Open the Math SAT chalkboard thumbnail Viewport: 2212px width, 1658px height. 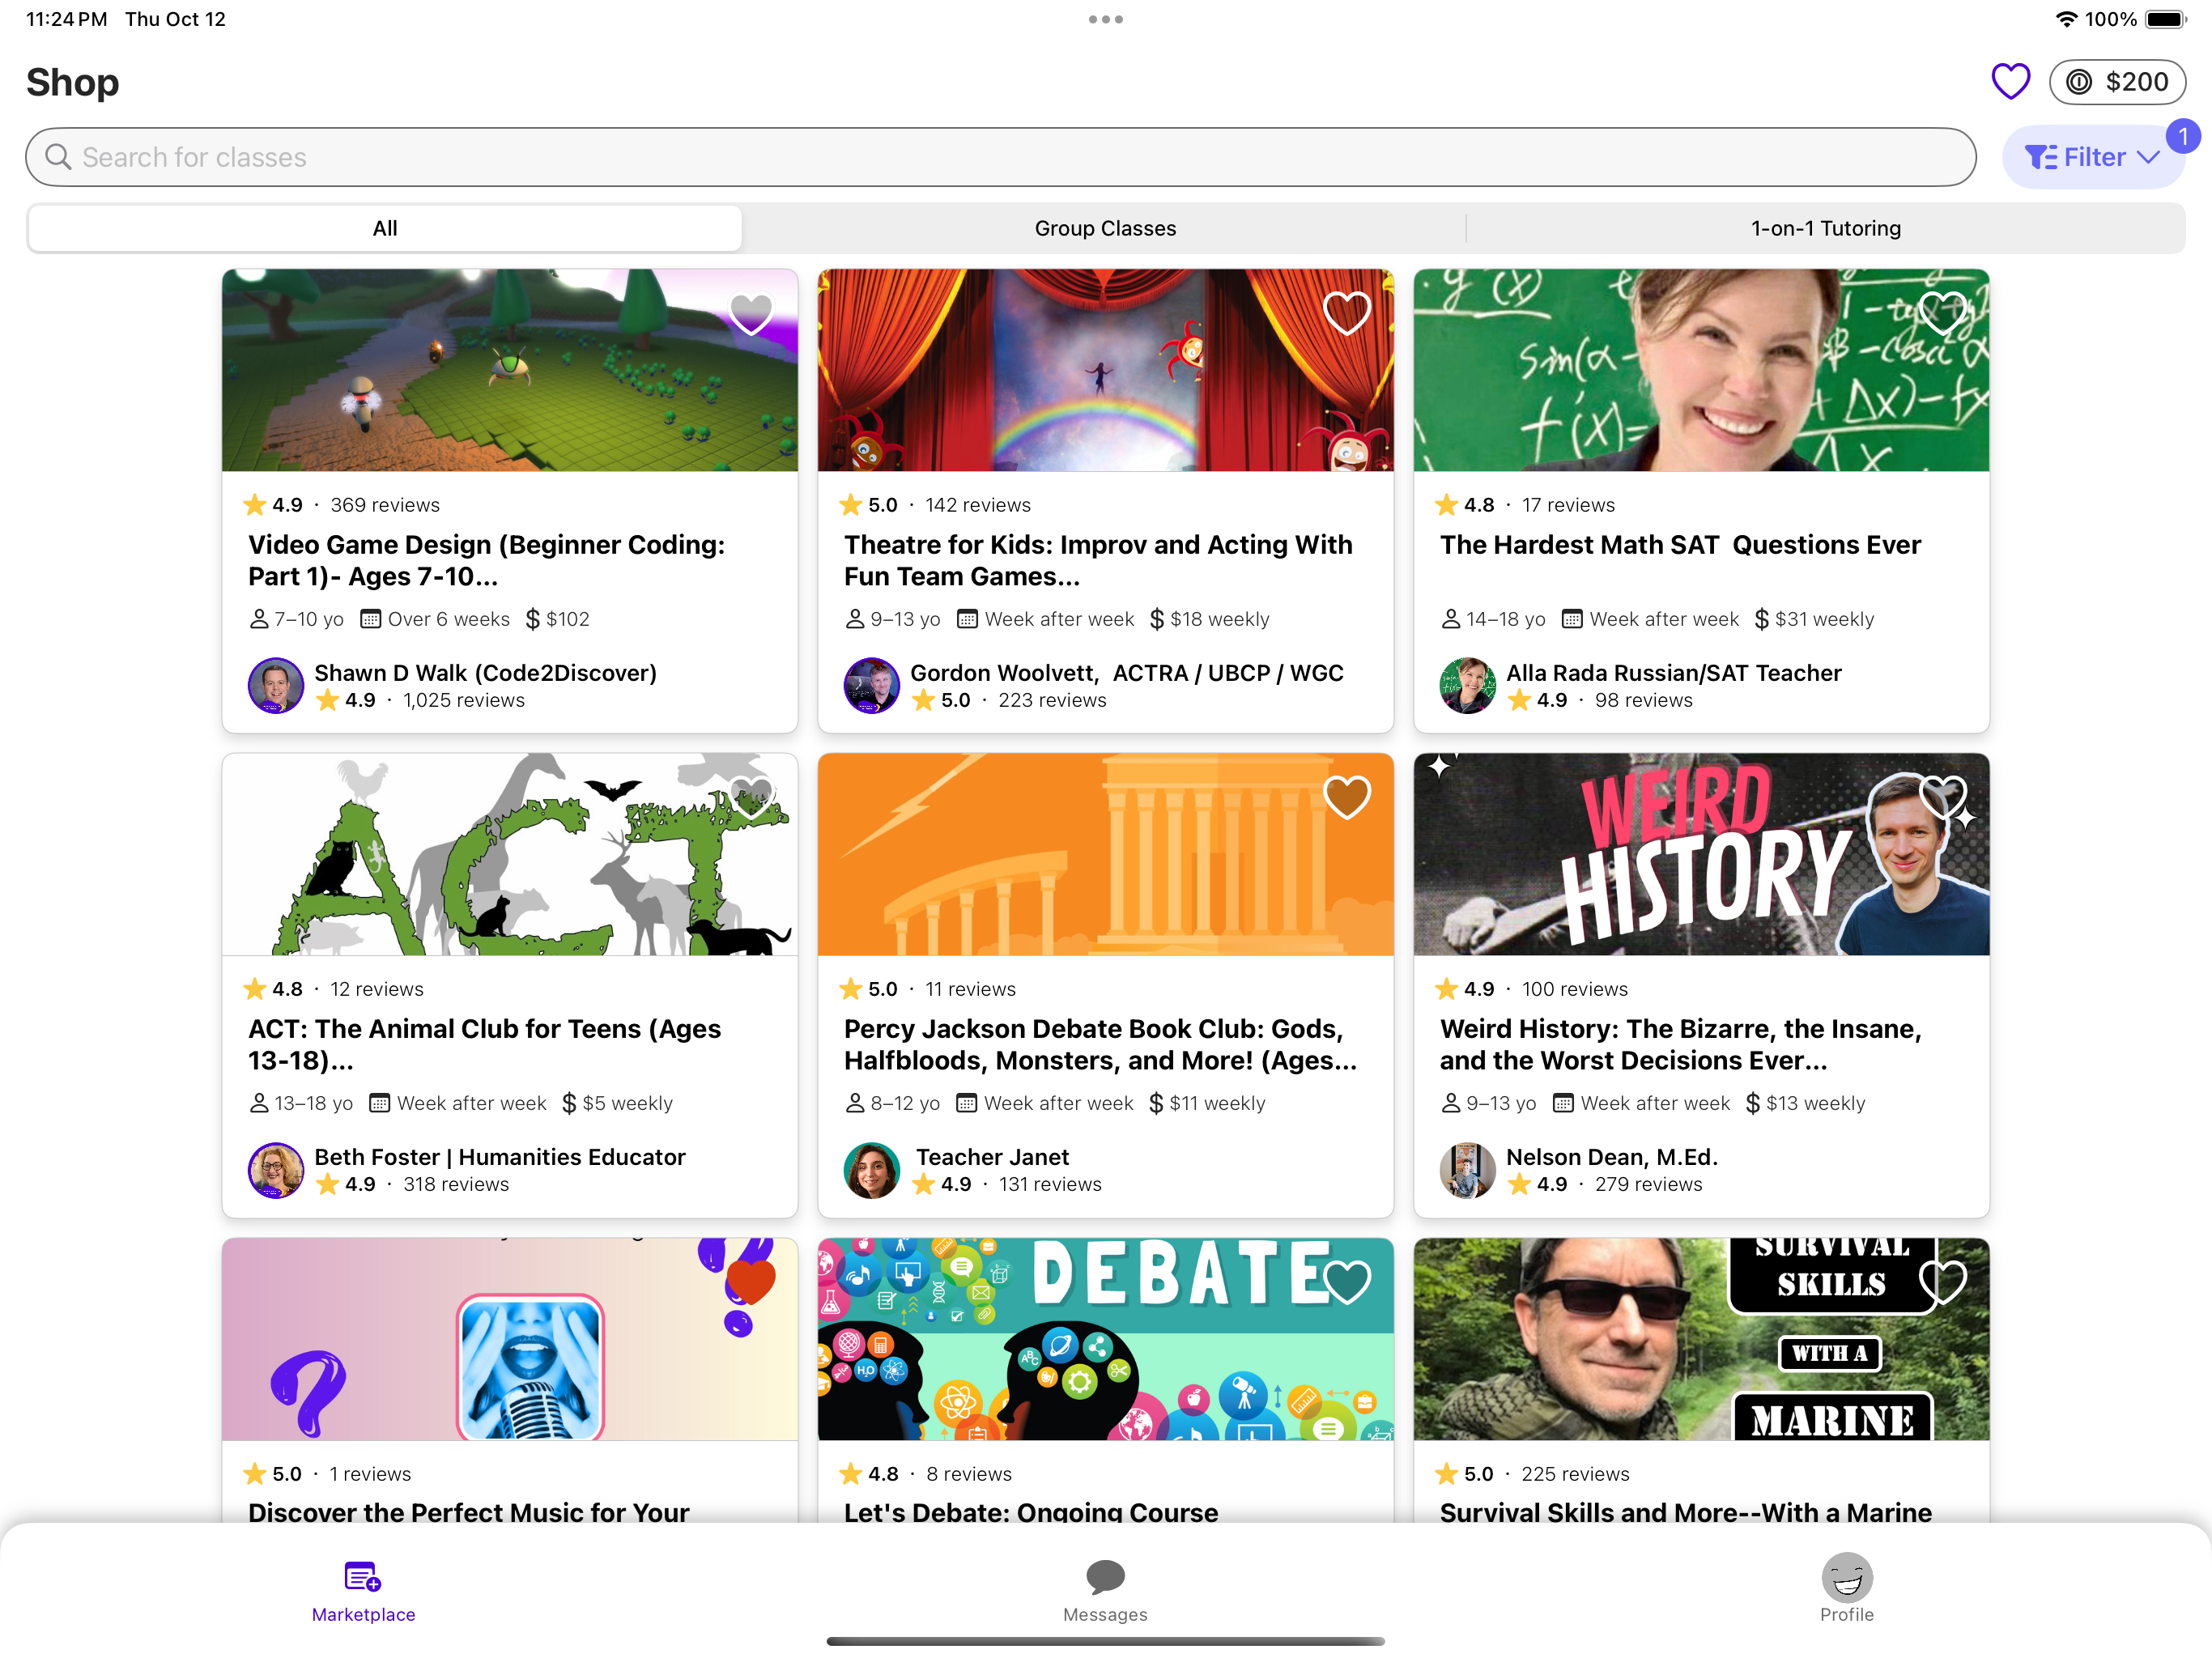(1701, 370)
